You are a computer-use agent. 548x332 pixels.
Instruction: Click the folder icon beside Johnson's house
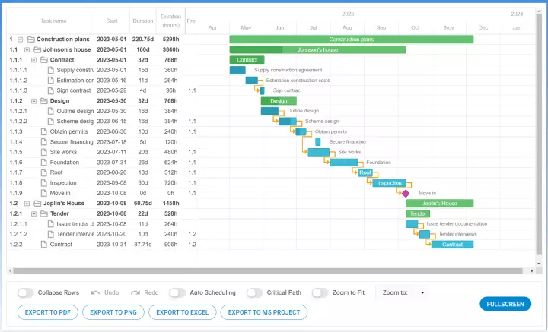click(37, 49)
